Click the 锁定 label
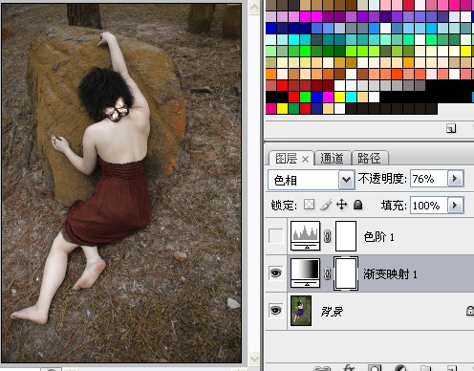The width and height of the screenshot is (474, 371). (284, 206)
